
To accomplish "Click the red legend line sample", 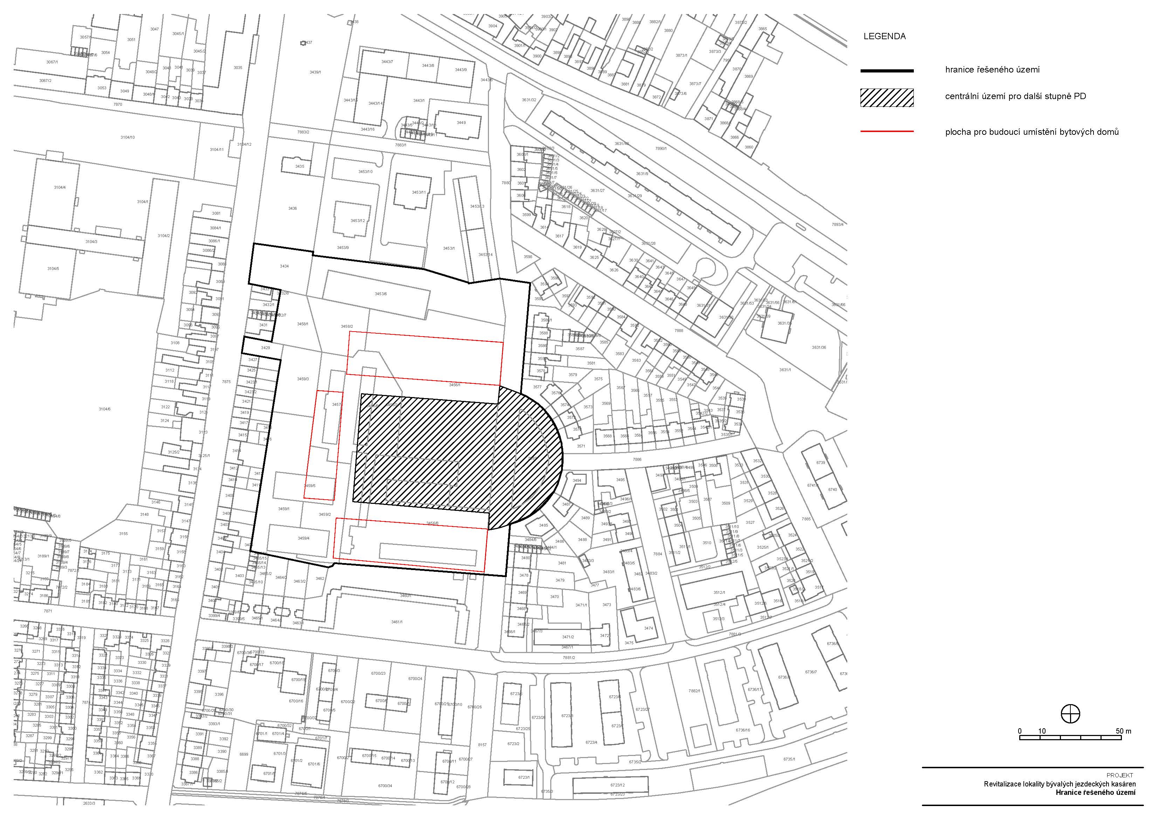I will (x=887, y=131).
